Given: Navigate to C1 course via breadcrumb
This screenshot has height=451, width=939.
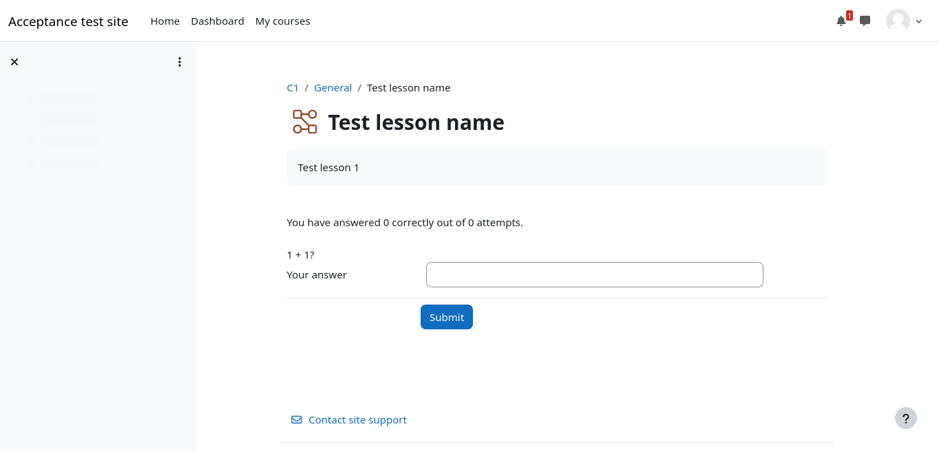Looking at the screenshot, I should coord(293,88).
